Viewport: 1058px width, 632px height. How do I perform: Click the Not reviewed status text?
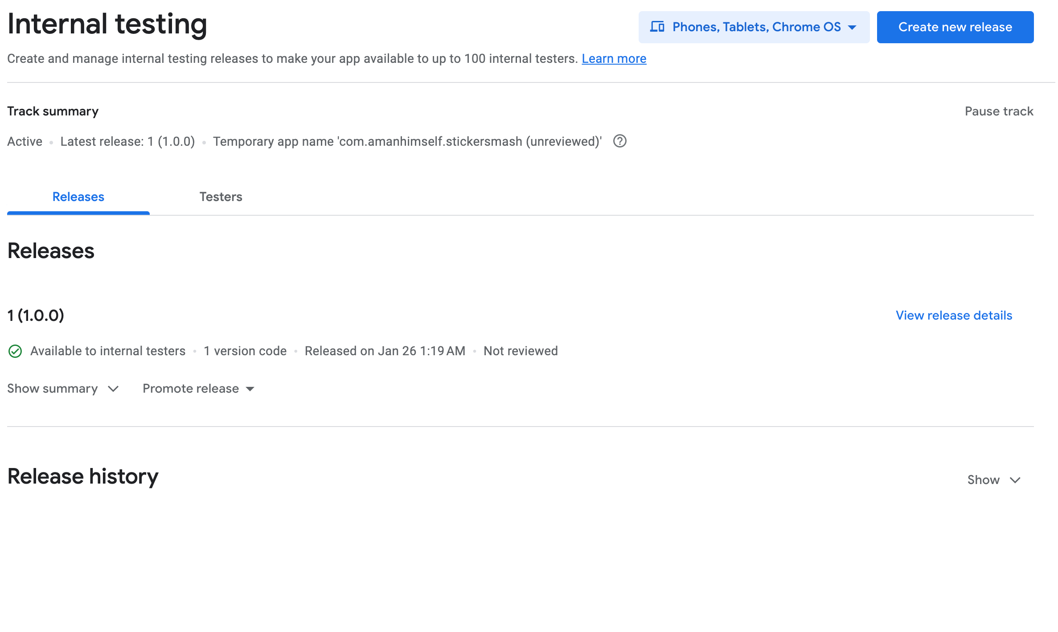pyautogui.click(x=521, y=351)
